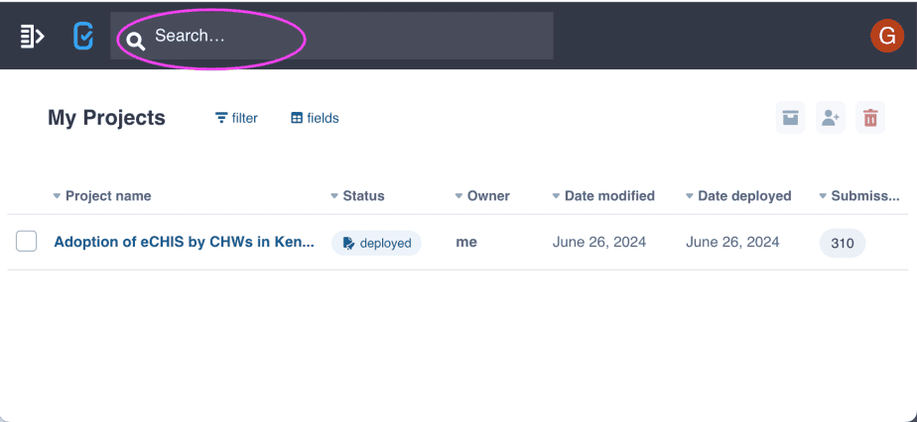
Task: Click the filter funnel icon
Action: click(x=221, y=118)
